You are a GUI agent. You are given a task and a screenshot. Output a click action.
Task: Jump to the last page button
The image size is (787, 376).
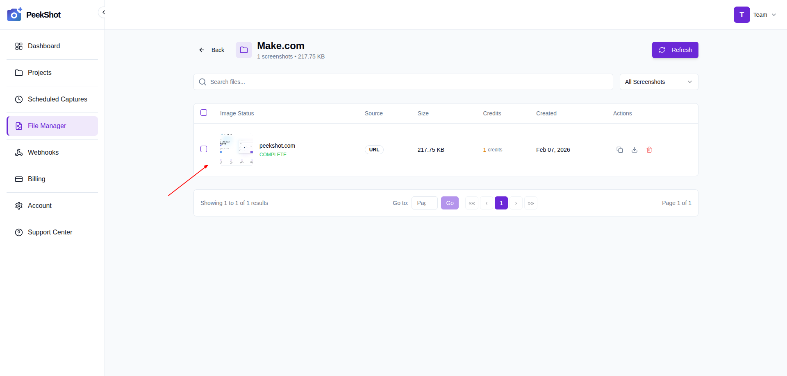[530, 203]
